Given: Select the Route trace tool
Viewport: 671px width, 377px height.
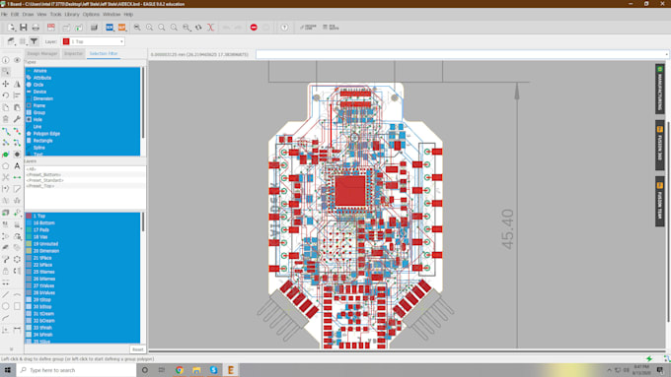Looking at the screenshot, I should (6, 131).
